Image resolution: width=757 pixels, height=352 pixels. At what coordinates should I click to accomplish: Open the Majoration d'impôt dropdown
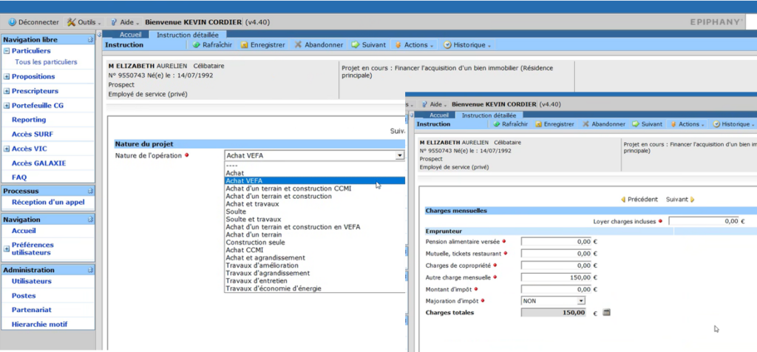[x=581, y=301]
